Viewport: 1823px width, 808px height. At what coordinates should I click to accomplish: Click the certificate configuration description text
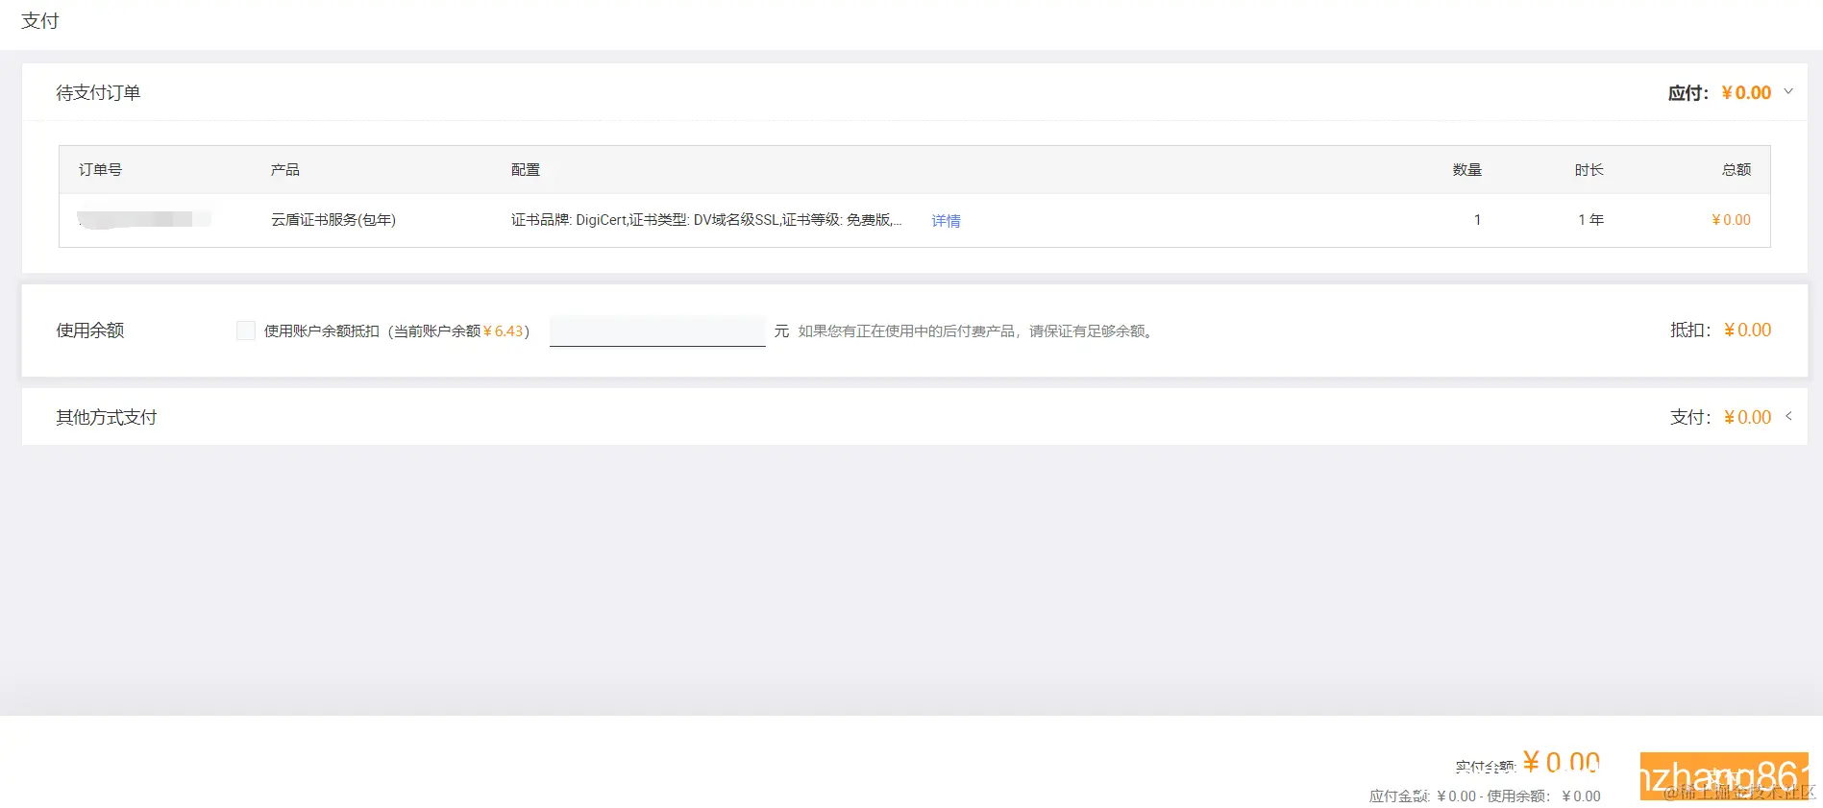pyautogui.click(x=706, y=220)
